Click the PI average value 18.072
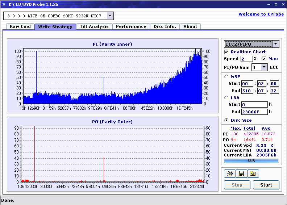This screenshot has width=287, height=205. pyautogui.click(x=268, y=134)
